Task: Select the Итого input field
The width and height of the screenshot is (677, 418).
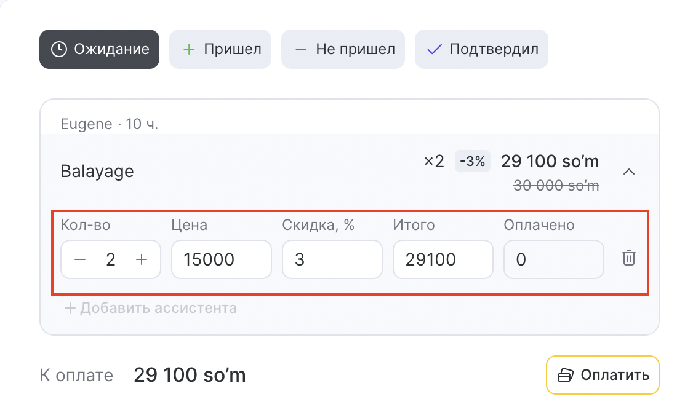Action: (x=443, y=259)
